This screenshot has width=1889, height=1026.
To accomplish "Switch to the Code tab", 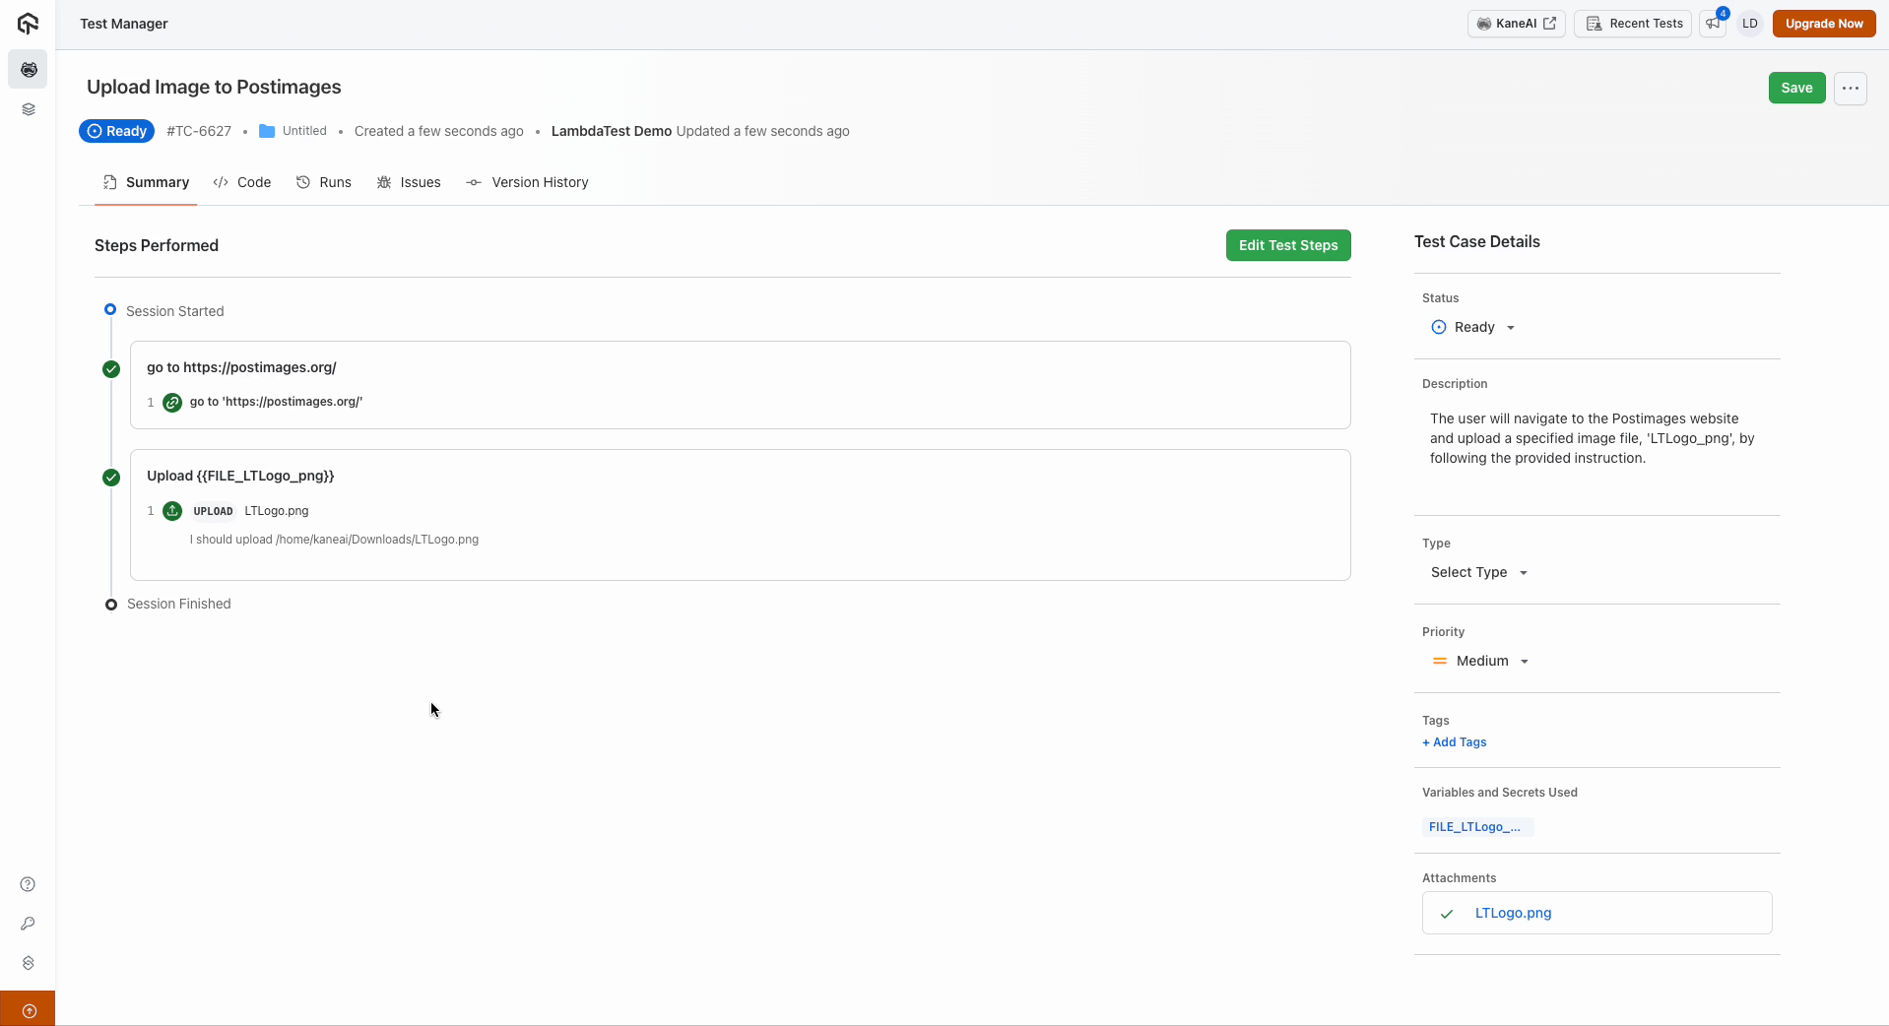I will 242,182.
